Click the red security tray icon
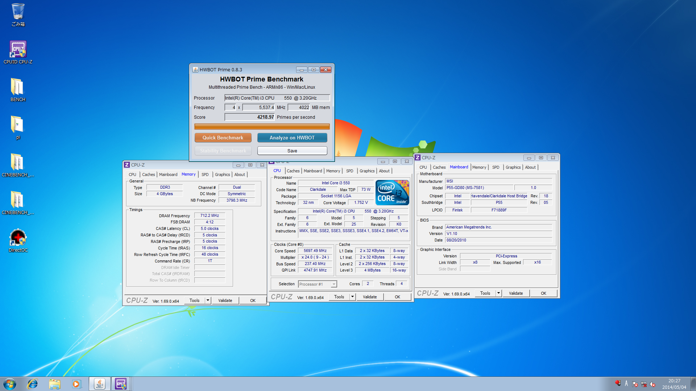Screen dimensions: 696x391 [618, 383]
